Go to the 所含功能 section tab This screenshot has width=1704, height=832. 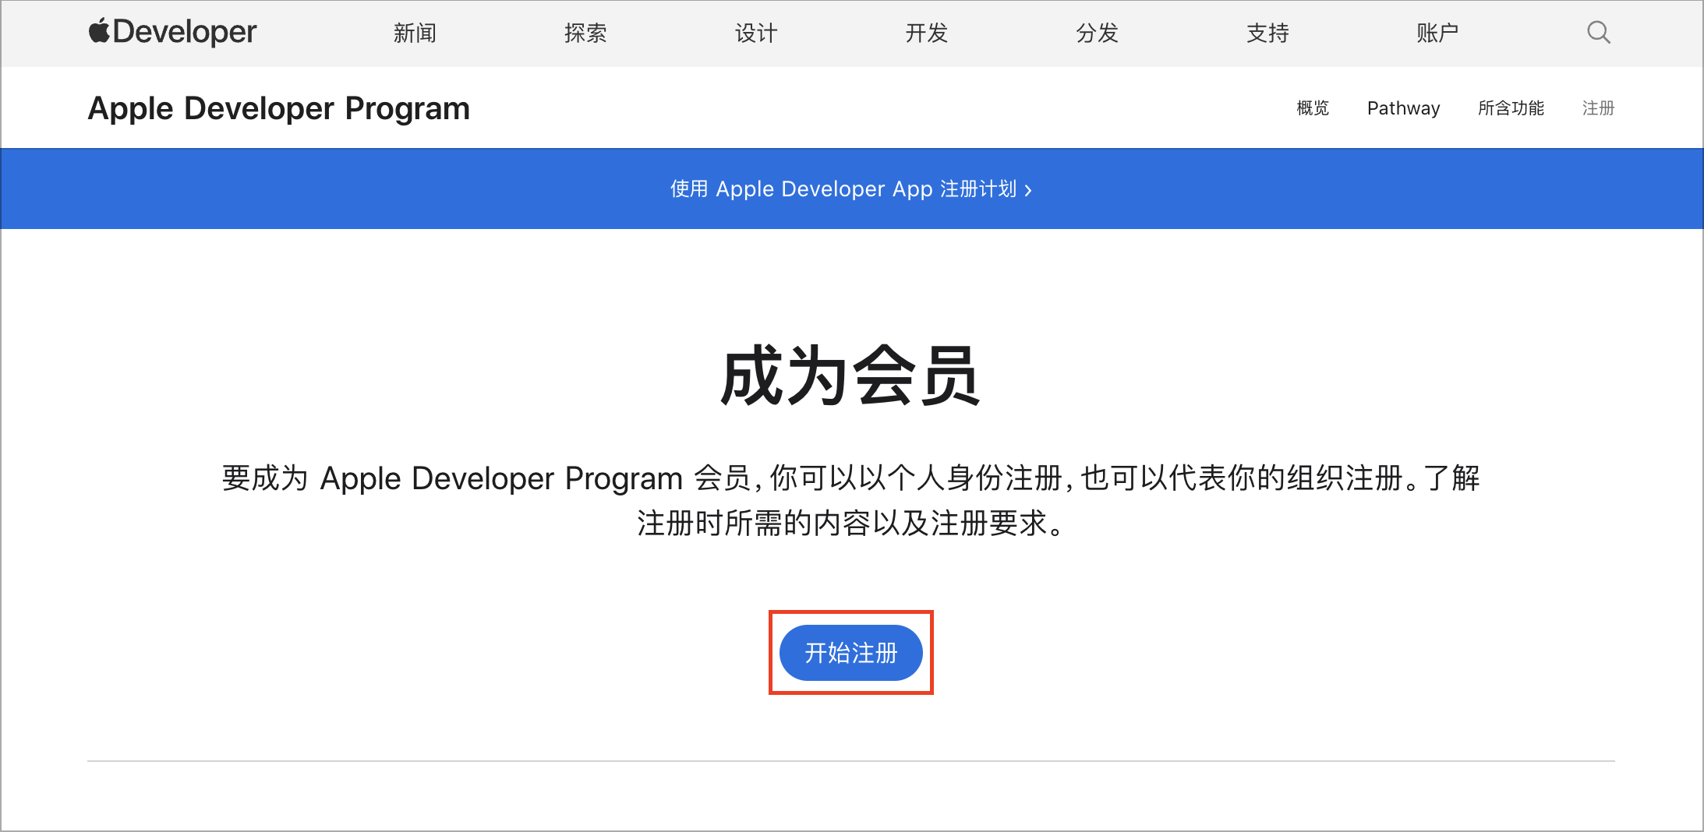tap(1511, 108)
